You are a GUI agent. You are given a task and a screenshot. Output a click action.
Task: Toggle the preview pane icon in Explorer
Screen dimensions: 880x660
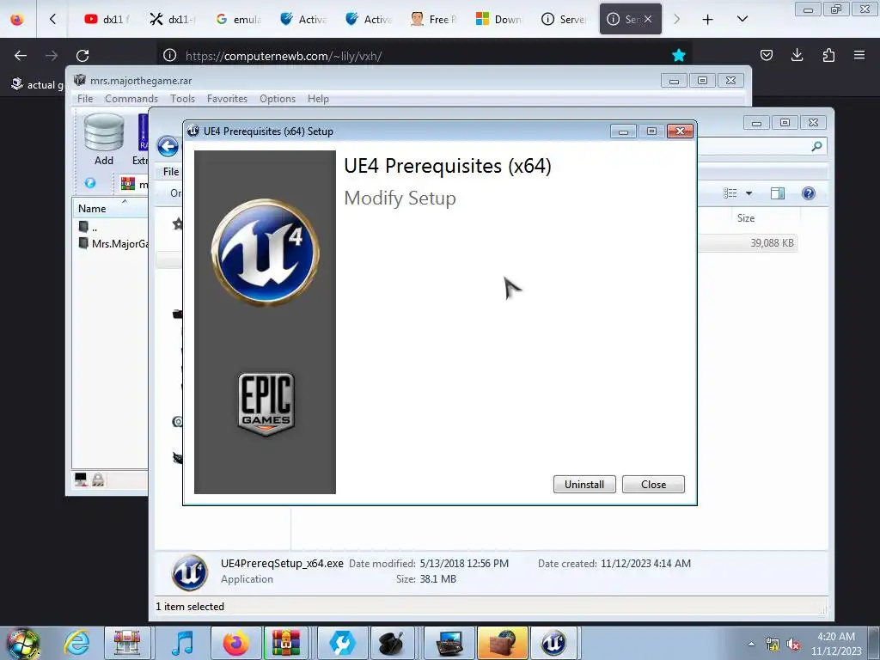coord(778,193)
